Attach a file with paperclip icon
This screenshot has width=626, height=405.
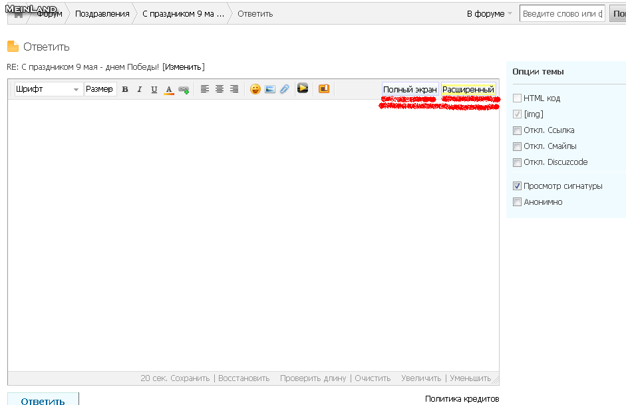coord(284,89)
